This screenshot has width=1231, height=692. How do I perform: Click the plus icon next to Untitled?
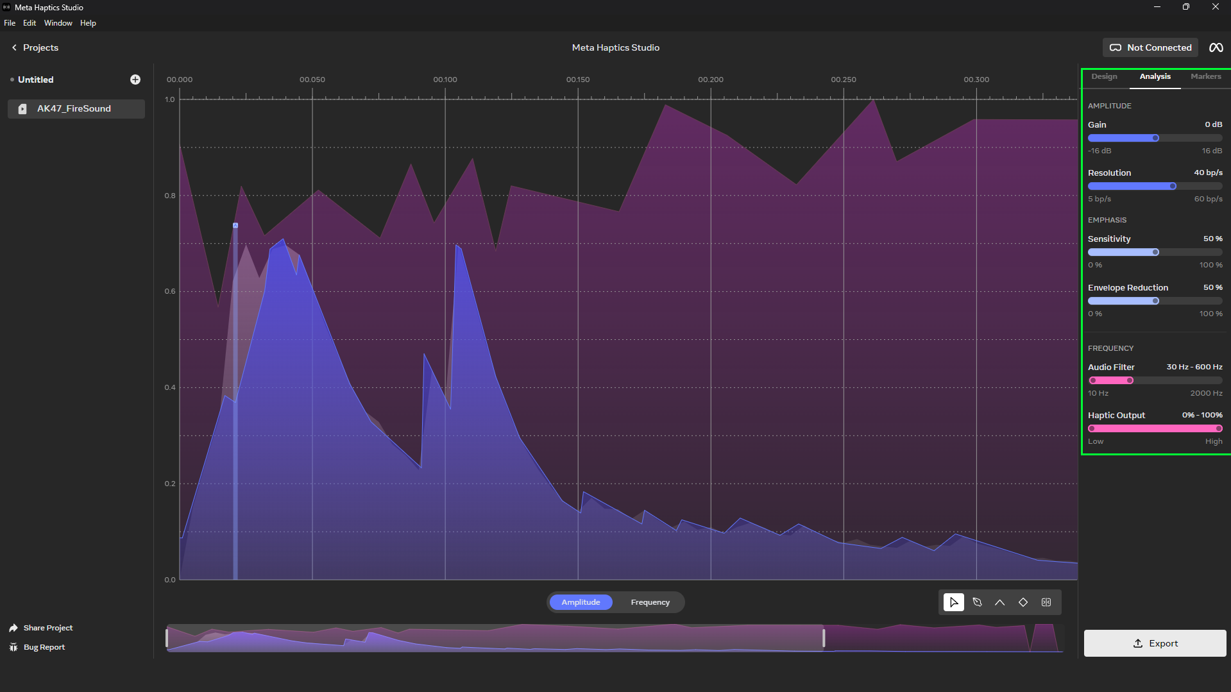[x=135, y=80]
